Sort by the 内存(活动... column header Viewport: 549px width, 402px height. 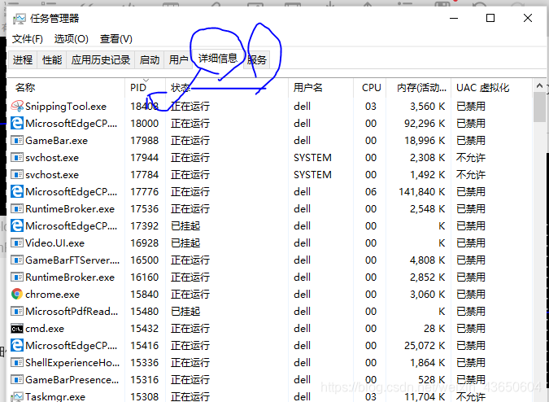[x=418, y=88]
